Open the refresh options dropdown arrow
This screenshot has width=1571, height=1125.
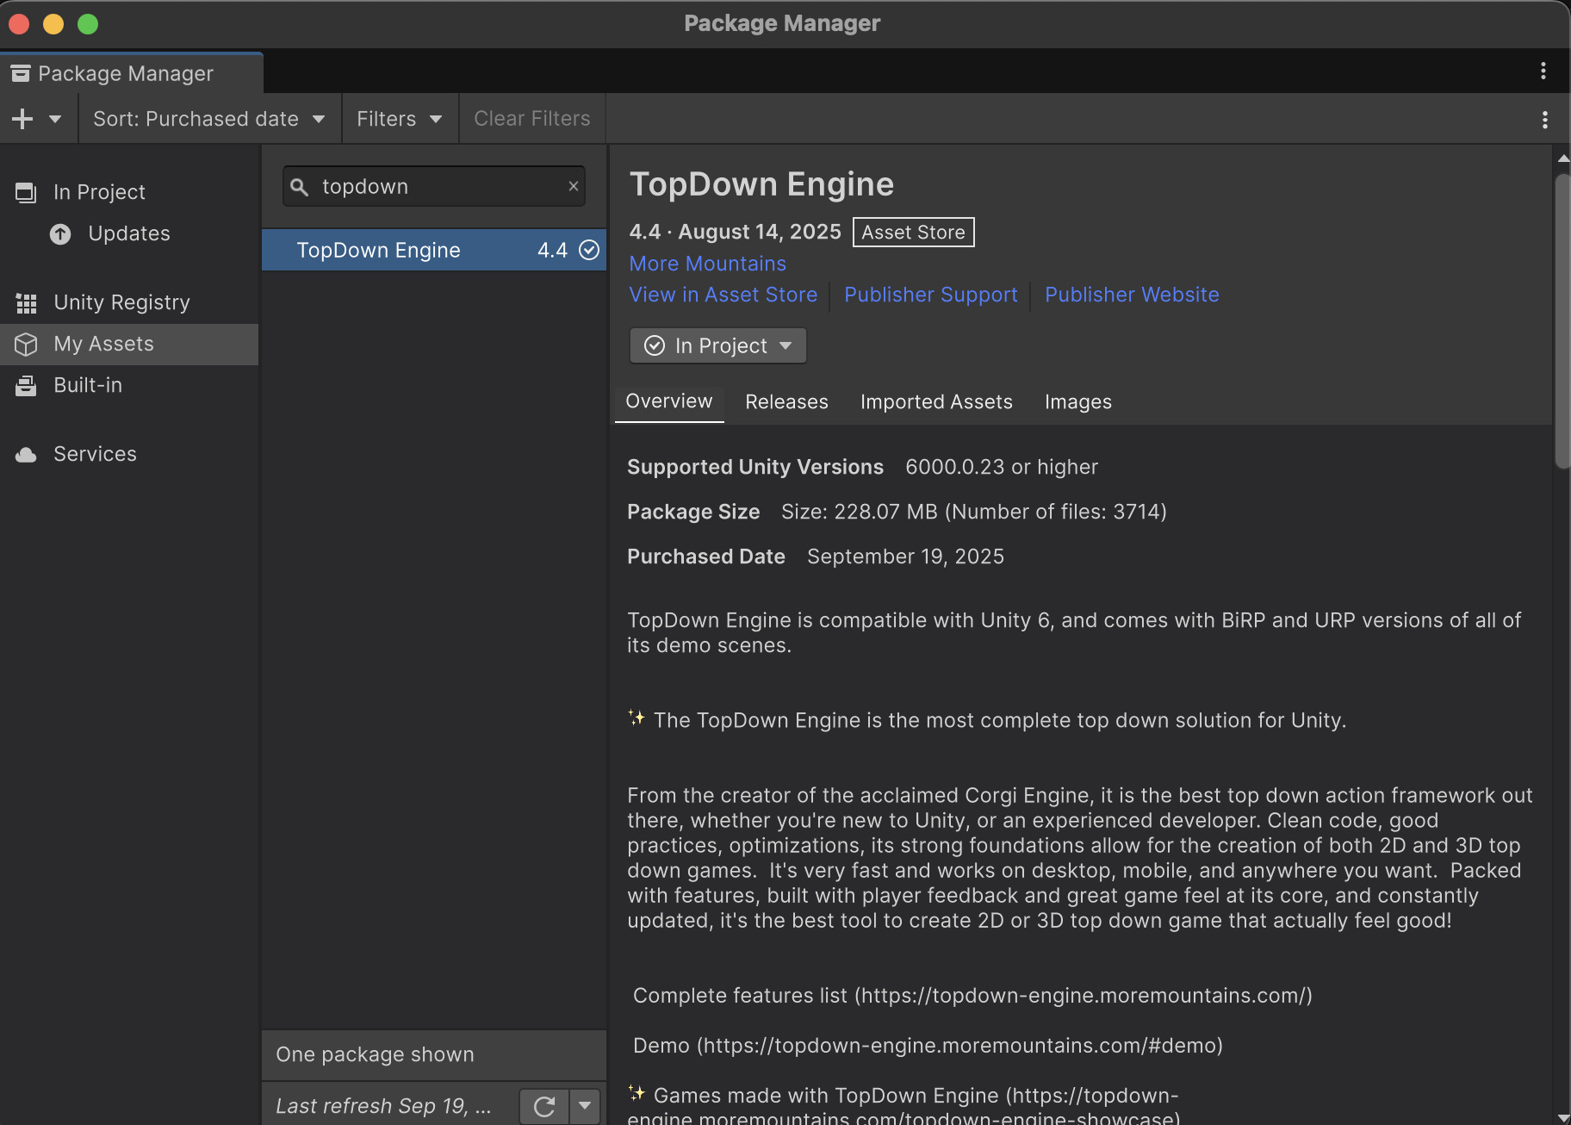[x=586, y=1106]
